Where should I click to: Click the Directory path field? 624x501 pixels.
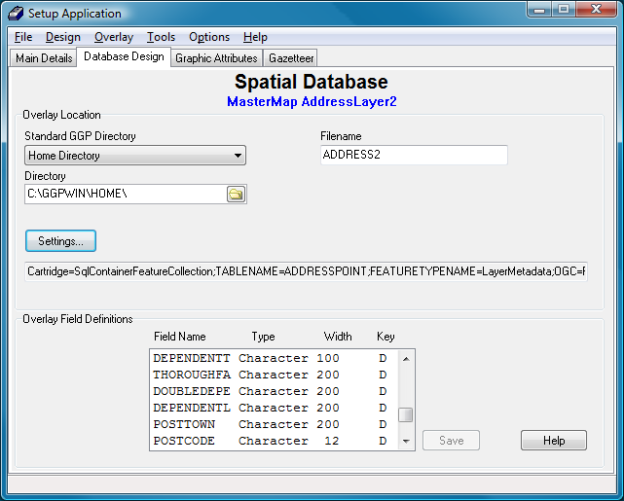(x=126, y=194)
